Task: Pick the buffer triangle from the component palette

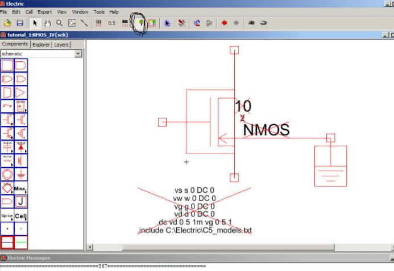Action: coord(21,92)
